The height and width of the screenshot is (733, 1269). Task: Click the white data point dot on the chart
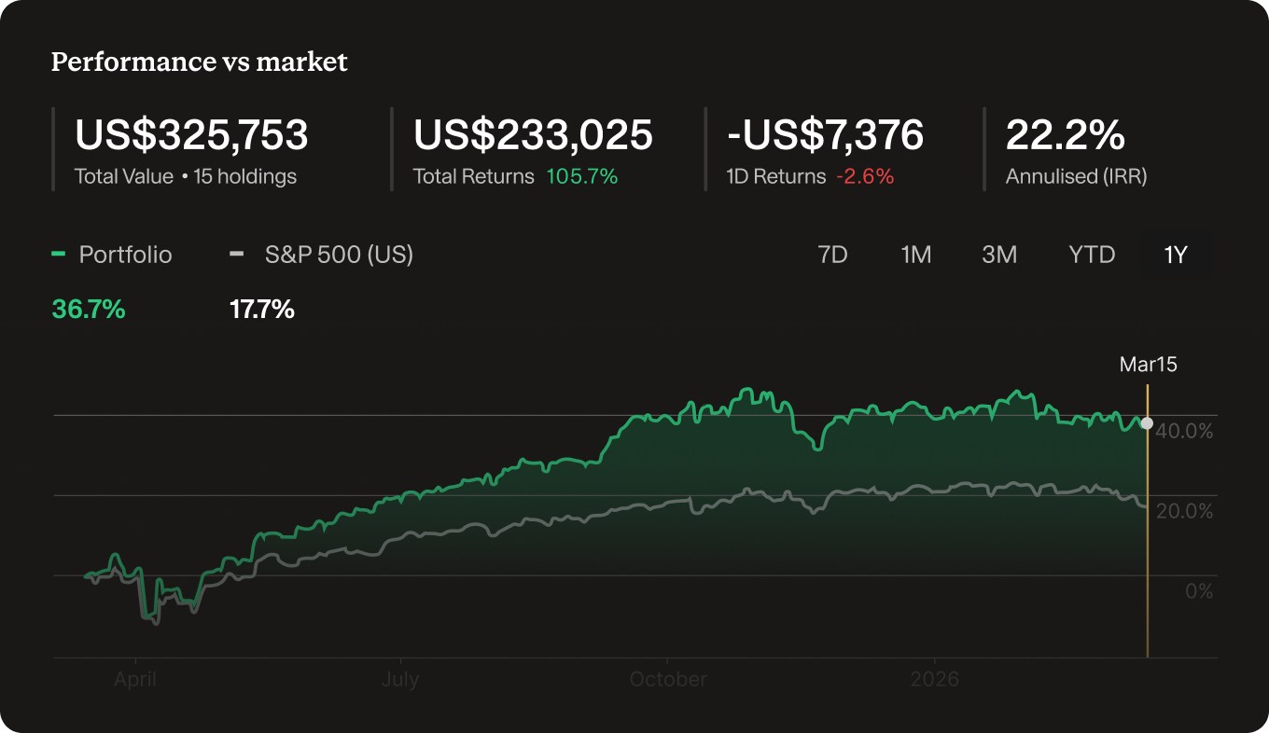[1147, 423]
